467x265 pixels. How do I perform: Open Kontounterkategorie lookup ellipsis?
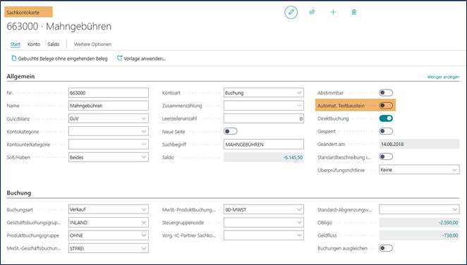coord(144,144)
